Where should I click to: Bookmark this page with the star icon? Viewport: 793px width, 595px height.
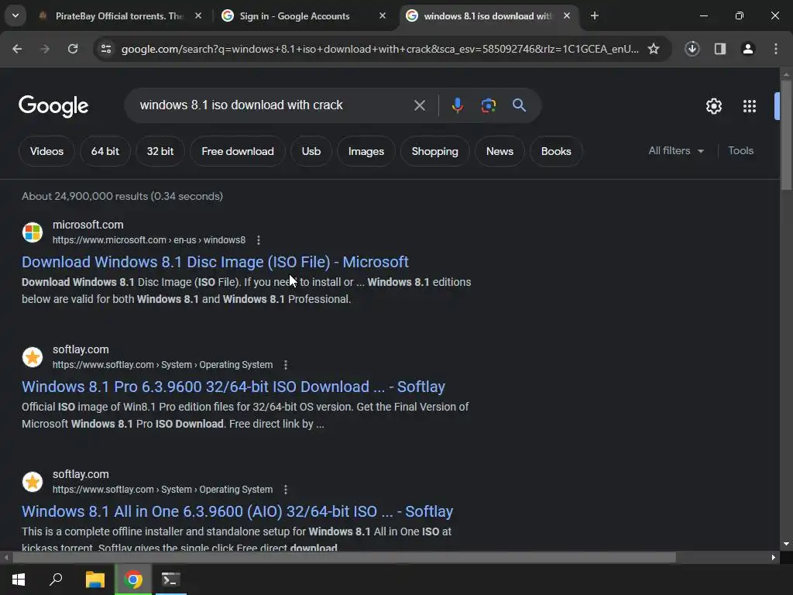(654, 49)
